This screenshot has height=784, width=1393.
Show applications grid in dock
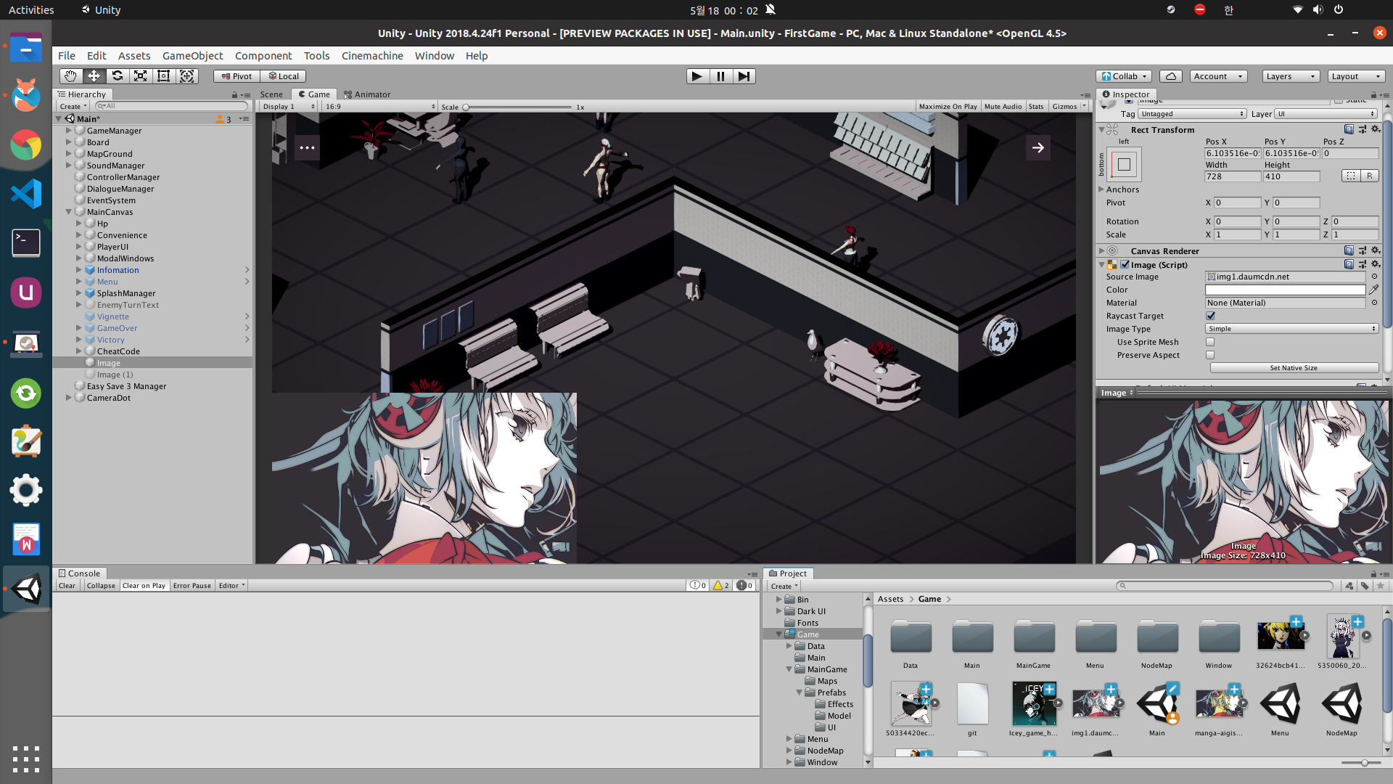[x=26, y=759]
